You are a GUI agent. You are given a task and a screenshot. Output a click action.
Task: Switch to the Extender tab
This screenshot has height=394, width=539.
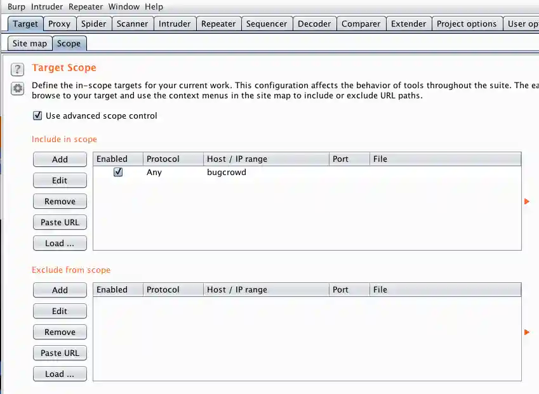408,23
